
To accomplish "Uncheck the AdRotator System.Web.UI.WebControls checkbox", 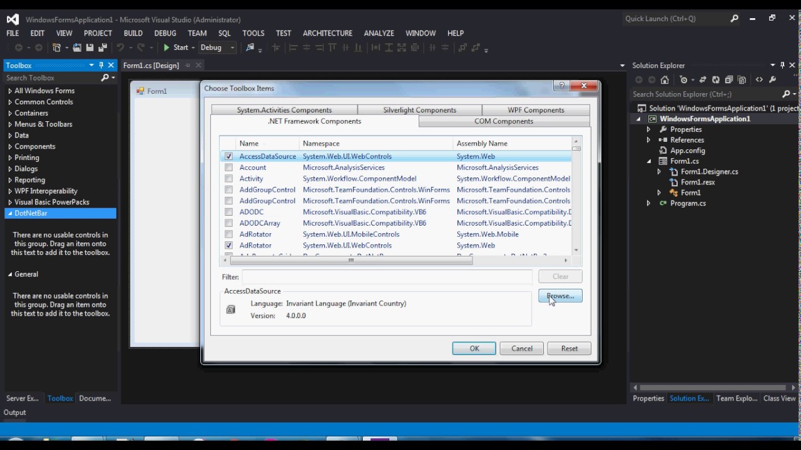I will 228,246.
